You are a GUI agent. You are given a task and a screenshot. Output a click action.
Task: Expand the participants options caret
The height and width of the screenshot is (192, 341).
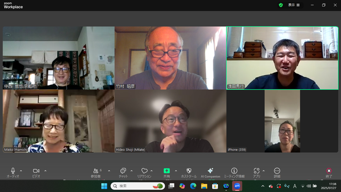[x=109, y=171]
